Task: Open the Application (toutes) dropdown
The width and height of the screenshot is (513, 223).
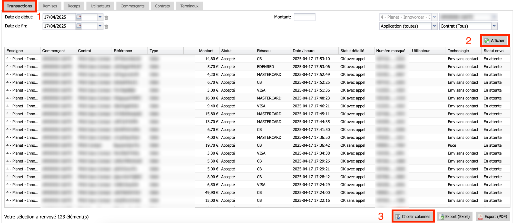Action: pyautogui.click(x=434, y=26)
